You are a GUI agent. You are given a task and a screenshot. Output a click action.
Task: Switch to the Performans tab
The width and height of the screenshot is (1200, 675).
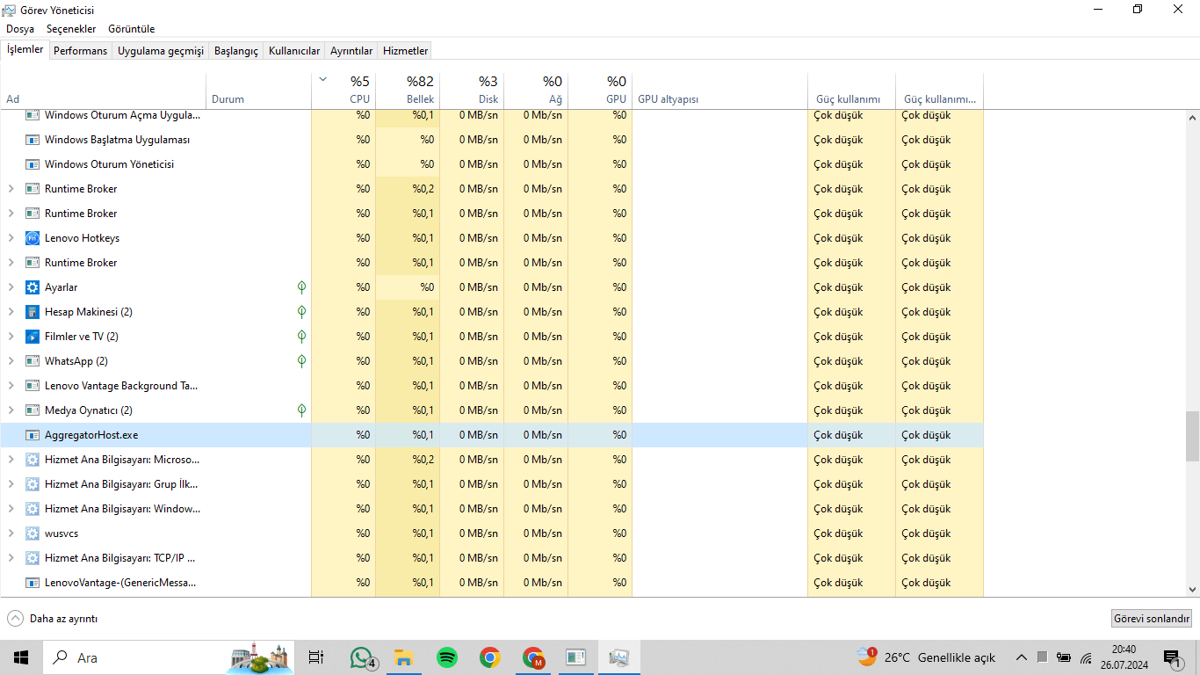(x=80, y=51)
